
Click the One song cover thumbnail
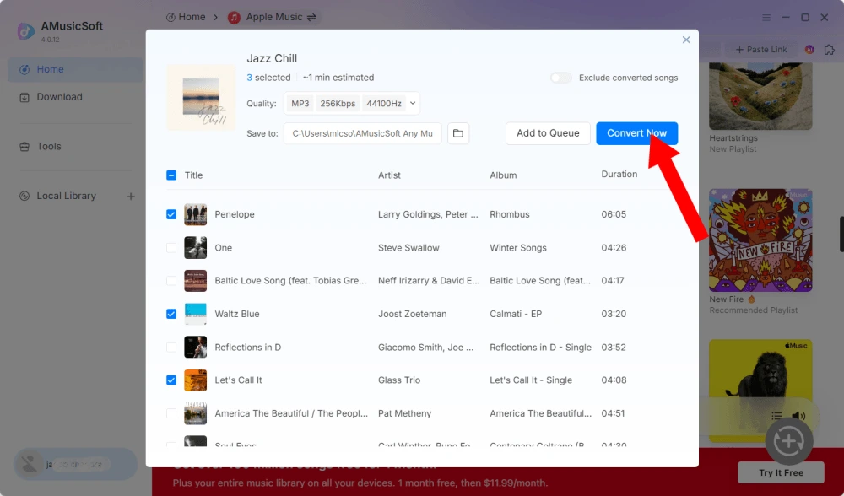point(196,247)
